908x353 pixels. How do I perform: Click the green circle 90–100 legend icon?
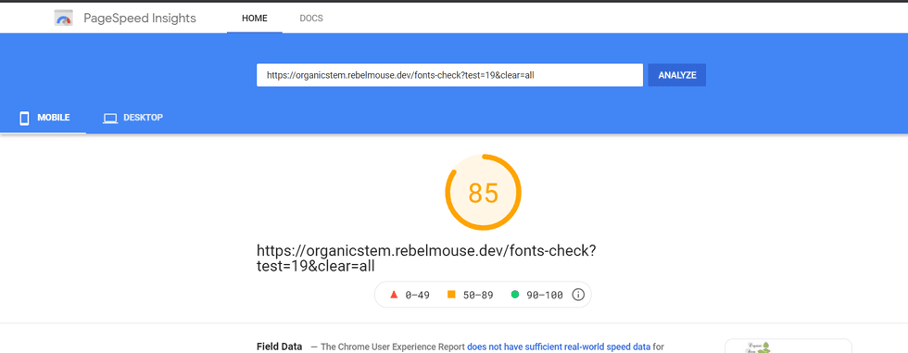tap(515, 295)
